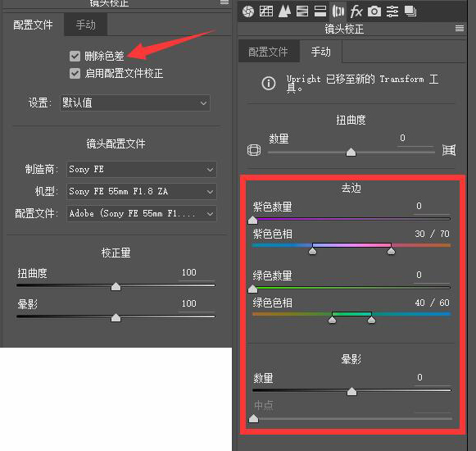This screenshot has width=476, height=451.
Task: Select the Lens Corrections panel icon
Action: tap(338, 11)
